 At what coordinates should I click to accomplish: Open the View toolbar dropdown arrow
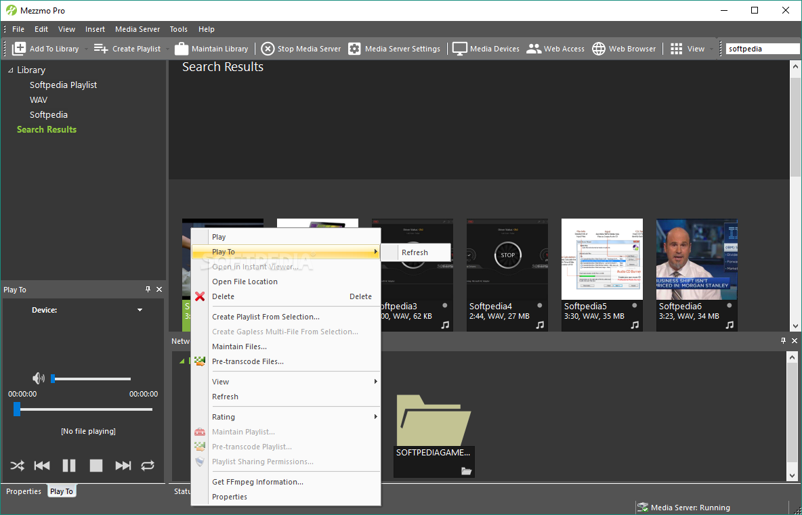[711, 49]
